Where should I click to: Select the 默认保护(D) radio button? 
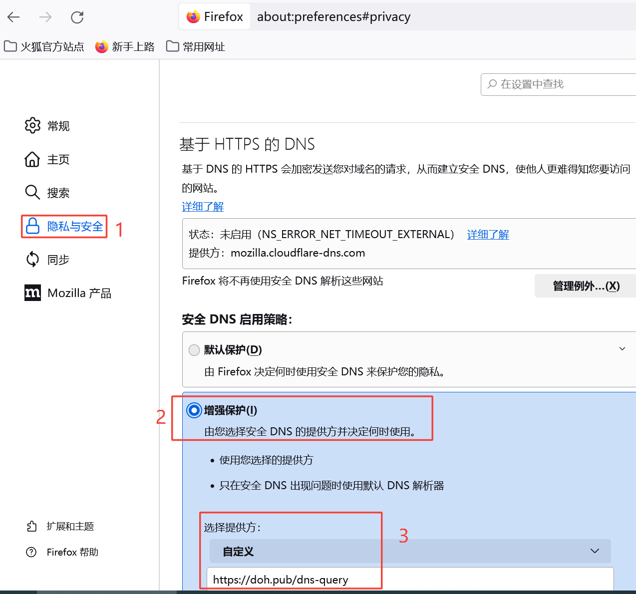194,350
